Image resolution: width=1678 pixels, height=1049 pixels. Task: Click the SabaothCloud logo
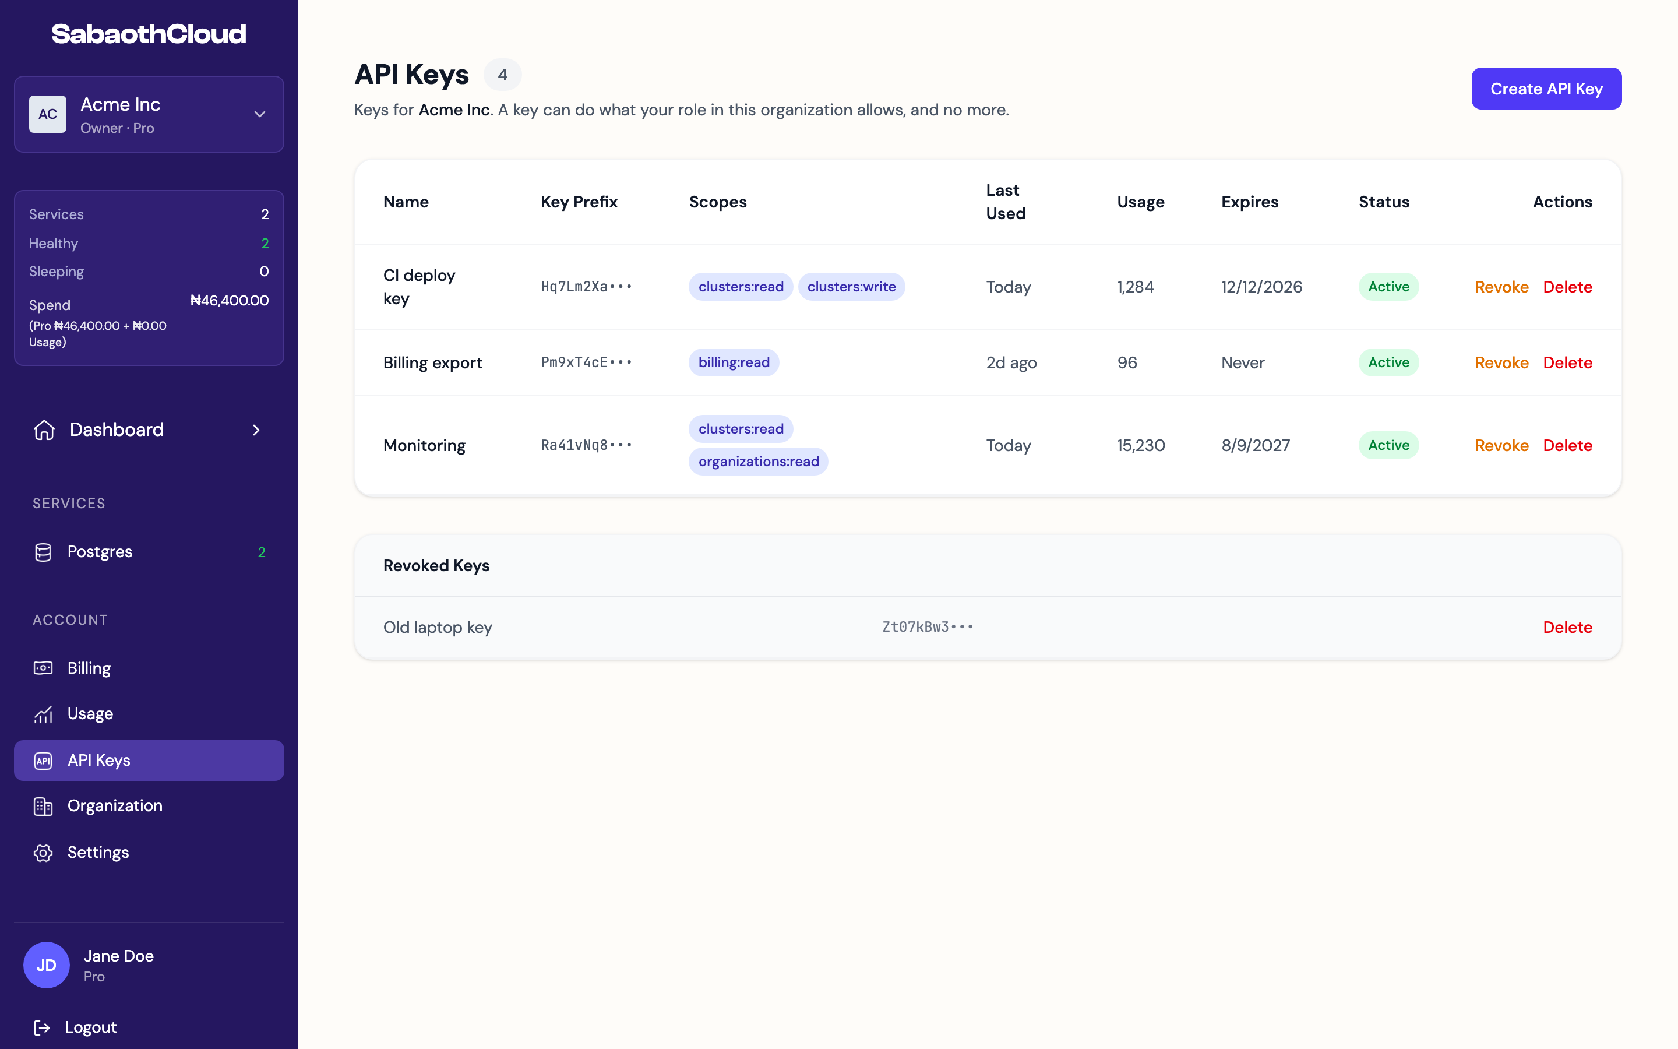(149, 34)
